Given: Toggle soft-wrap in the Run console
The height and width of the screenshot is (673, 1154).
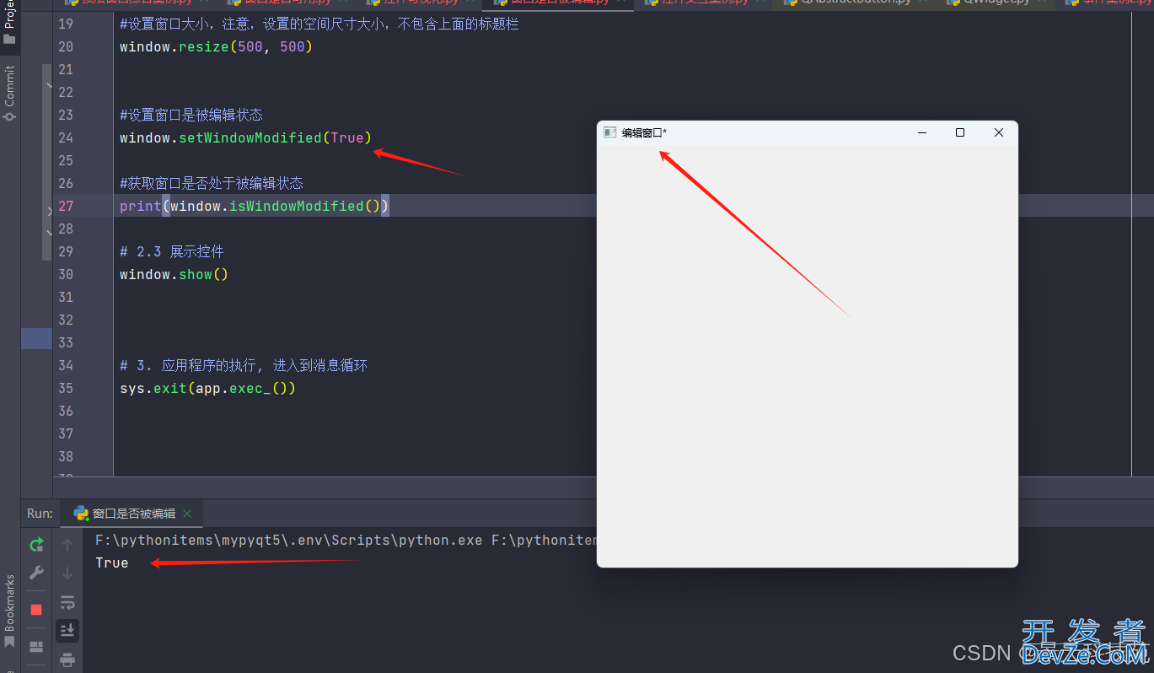Looking at the screenshot, I should pyautogui.click(x=67, y=602).
